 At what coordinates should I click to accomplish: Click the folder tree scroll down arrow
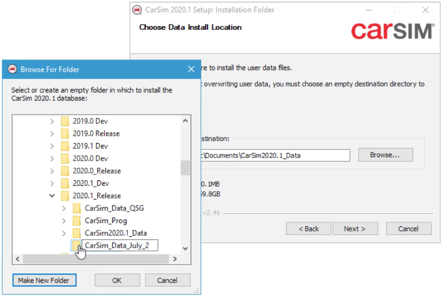(185, 248)
